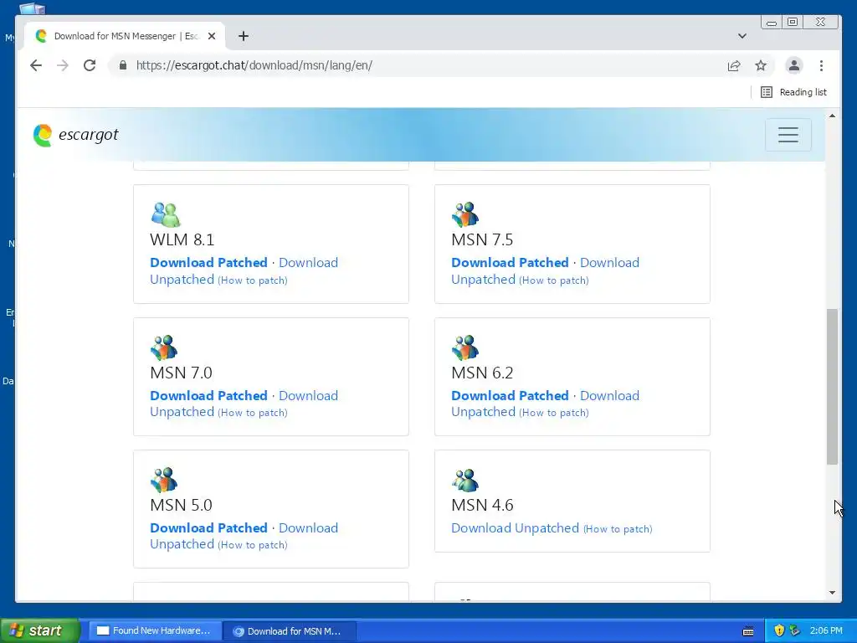857x643 pixels.
Task: Open How to patch for MSN 6.2
Action: tap(554, 413)
